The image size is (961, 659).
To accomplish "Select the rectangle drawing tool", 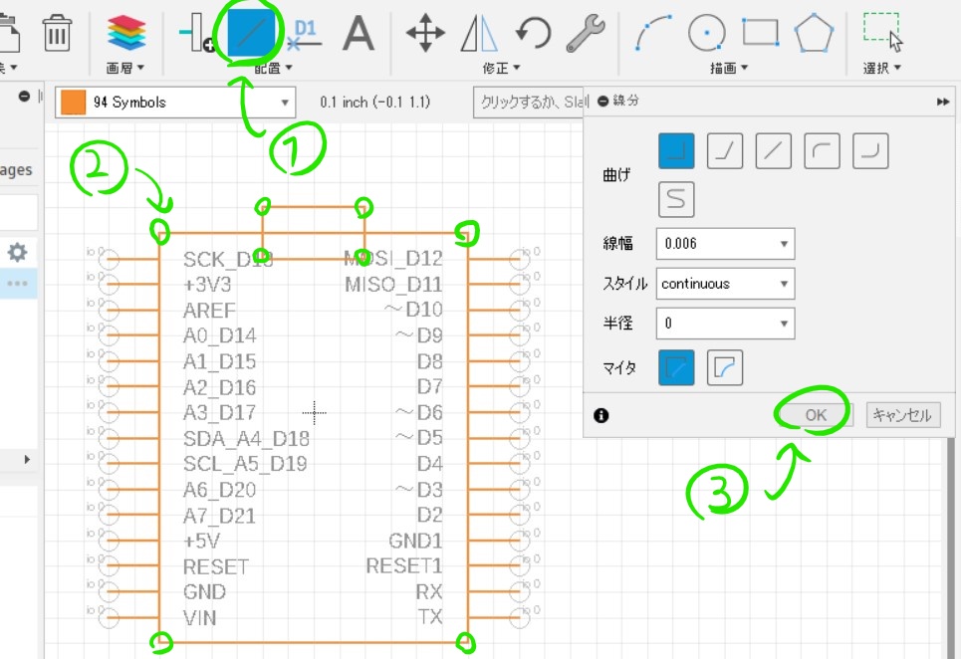I will (761, 32).
